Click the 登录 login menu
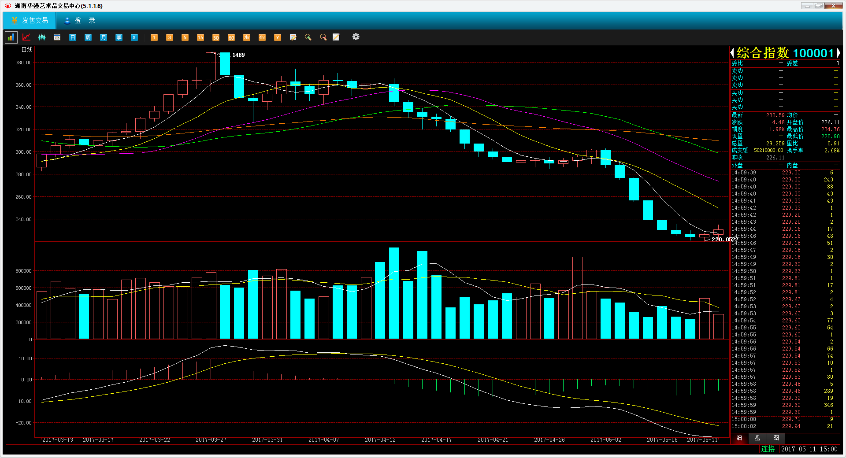 point(80,21)
